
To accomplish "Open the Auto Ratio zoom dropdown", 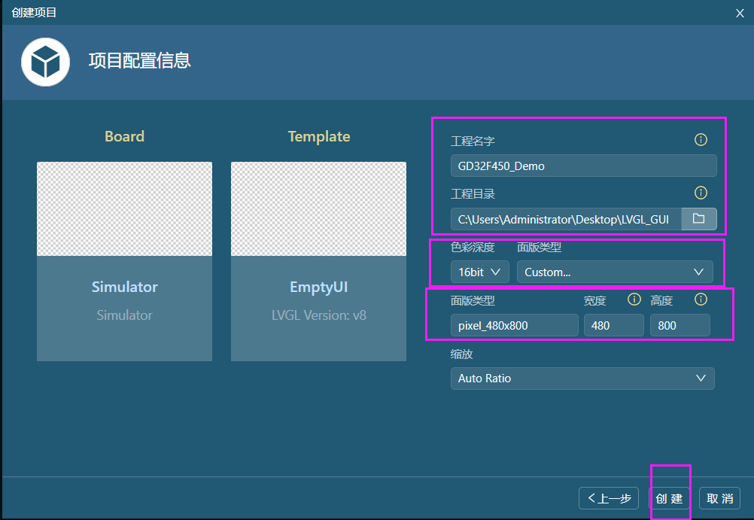I will [x=582, y=379].
